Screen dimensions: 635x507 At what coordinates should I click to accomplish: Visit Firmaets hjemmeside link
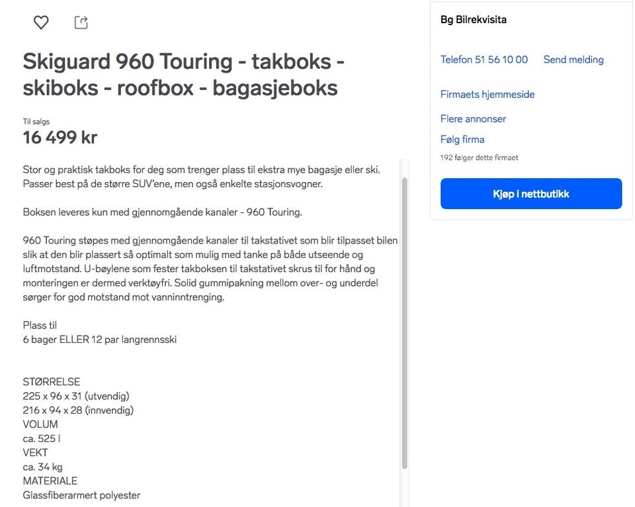pyautogui.click(x=487, y=94)
